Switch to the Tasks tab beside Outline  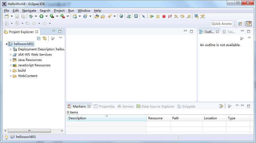pos(229,32)
